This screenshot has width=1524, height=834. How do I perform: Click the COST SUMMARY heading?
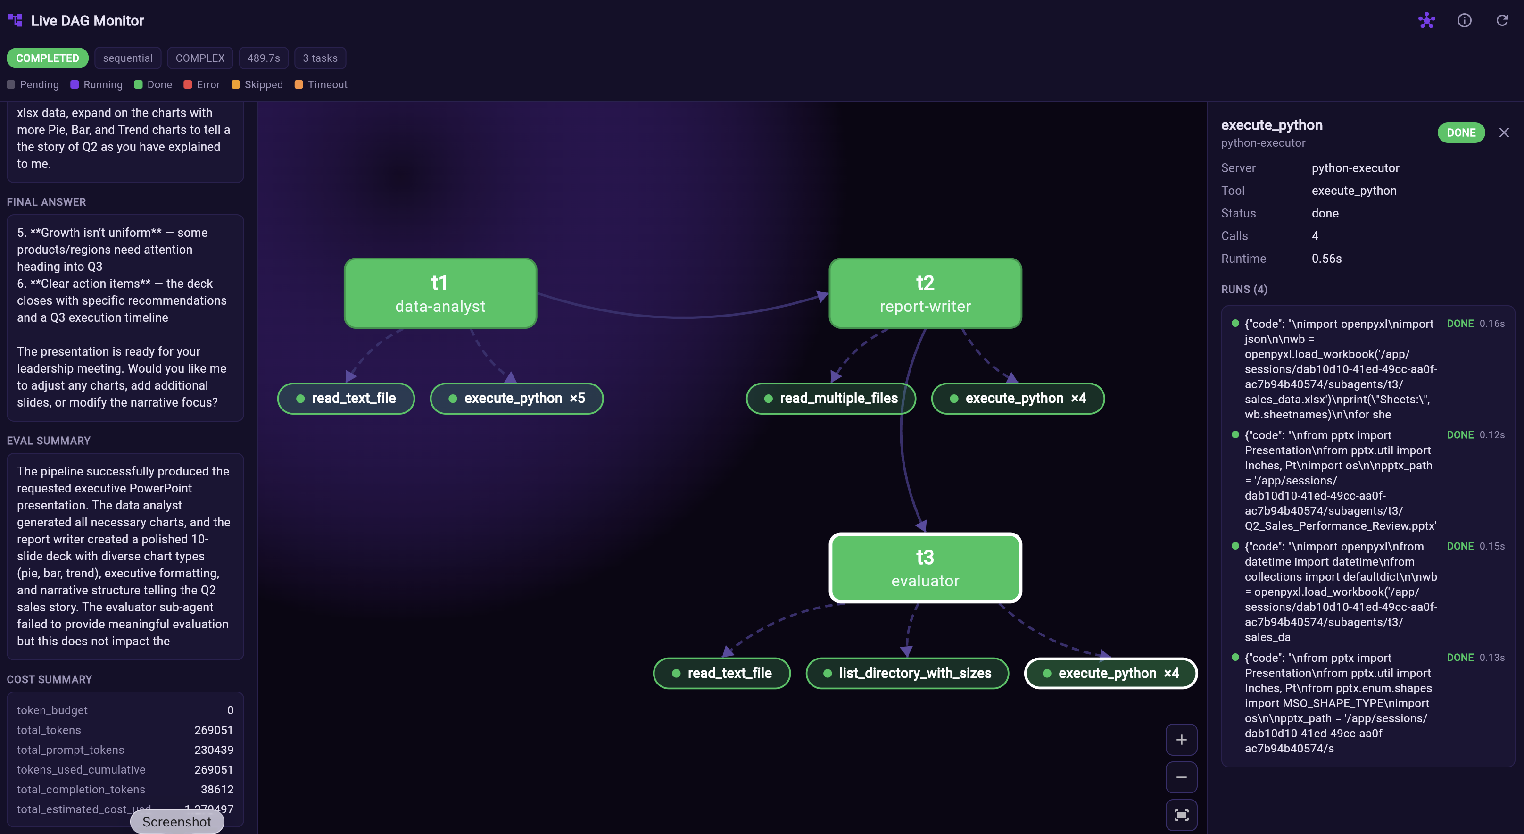[x=49, y=679]
